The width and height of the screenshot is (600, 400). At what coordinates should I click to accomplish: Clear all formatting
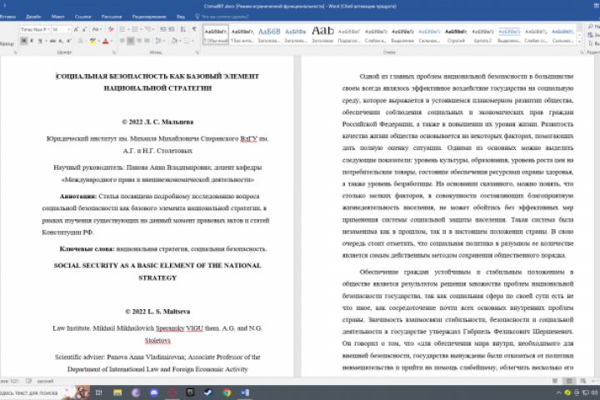[x=111, y=29]
